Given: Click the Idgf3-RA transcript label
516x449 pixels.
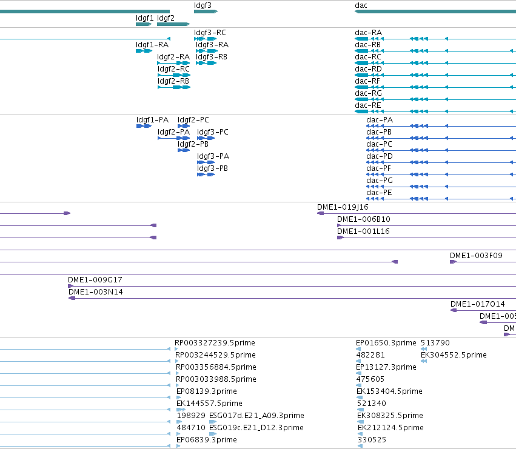Looking at the screenshot, I should click(x=212, y=45).
